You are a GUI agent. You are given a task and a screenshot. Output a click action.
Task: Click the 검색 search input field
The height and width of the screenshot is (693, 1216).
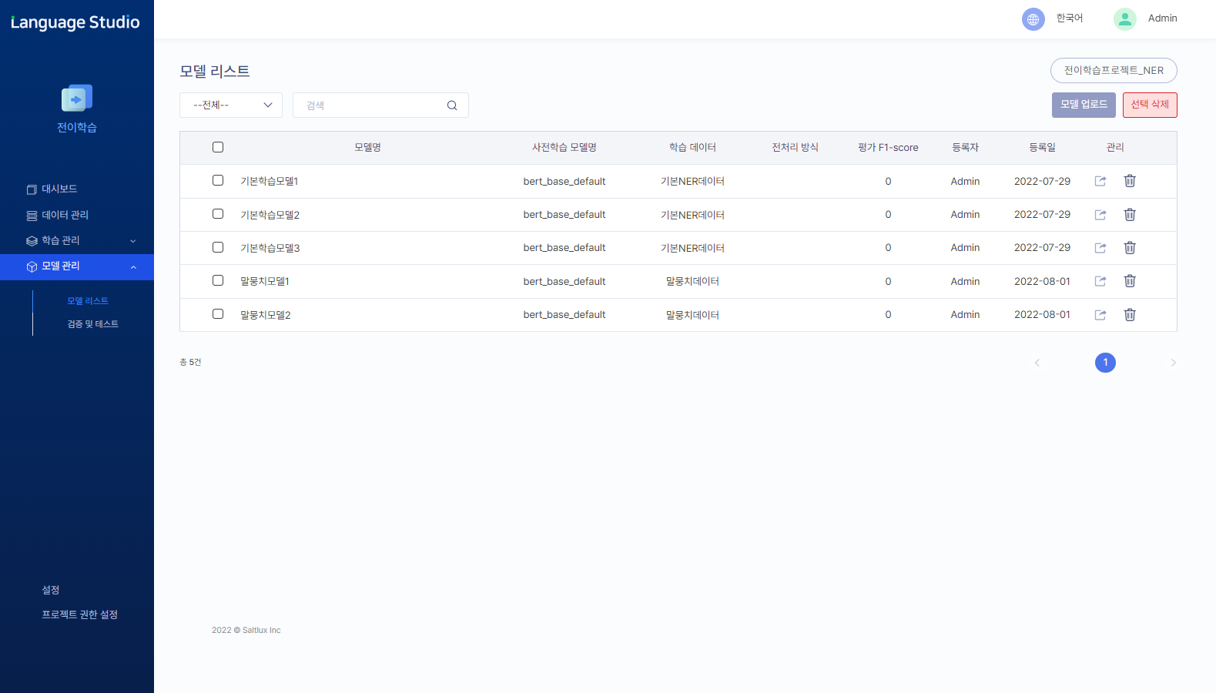[x=370, y=105]
